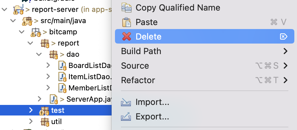Open the Build Path submenu

coord(205,51)
